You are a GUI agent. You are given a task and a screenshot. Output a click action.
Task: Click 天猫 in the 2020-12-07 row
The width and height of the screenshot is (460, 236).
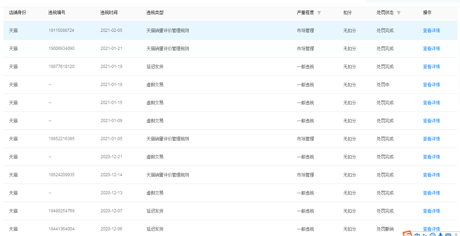coord(13,211)
